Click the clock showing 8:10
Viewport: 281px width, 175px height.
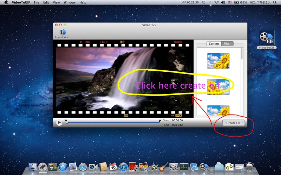click(x=259, y=2)
